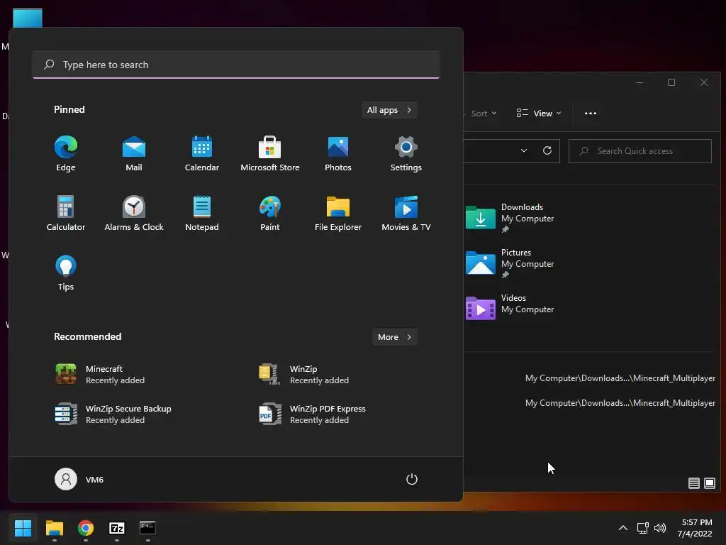
Task: Select first Minecraft_Multiplayer recent file path
Action: click(620, 378)
